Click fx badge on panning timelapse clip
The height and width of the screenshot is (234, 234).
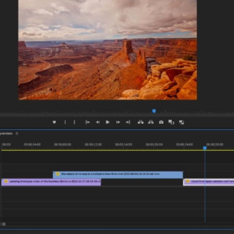tap(6, 181)
